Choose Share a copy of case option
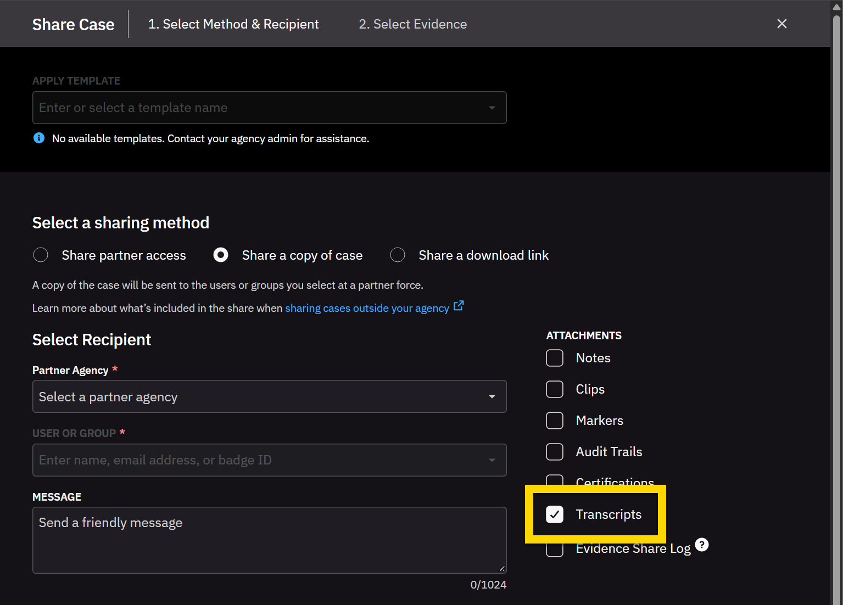This screenshot has width=843, height=605. (x=221, y=255)
